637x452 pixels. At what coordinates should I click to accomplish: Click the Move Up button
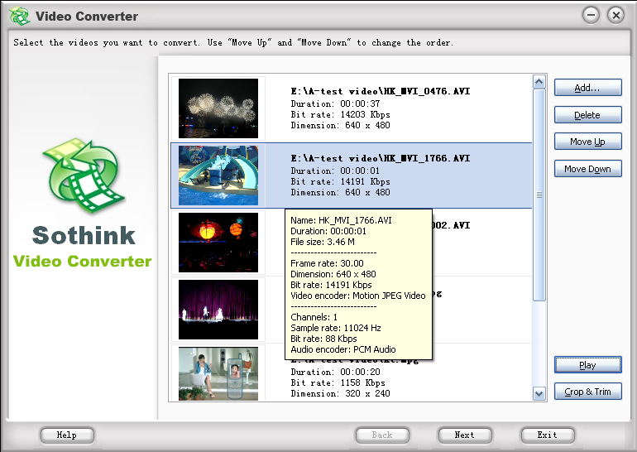click(588, 142)
